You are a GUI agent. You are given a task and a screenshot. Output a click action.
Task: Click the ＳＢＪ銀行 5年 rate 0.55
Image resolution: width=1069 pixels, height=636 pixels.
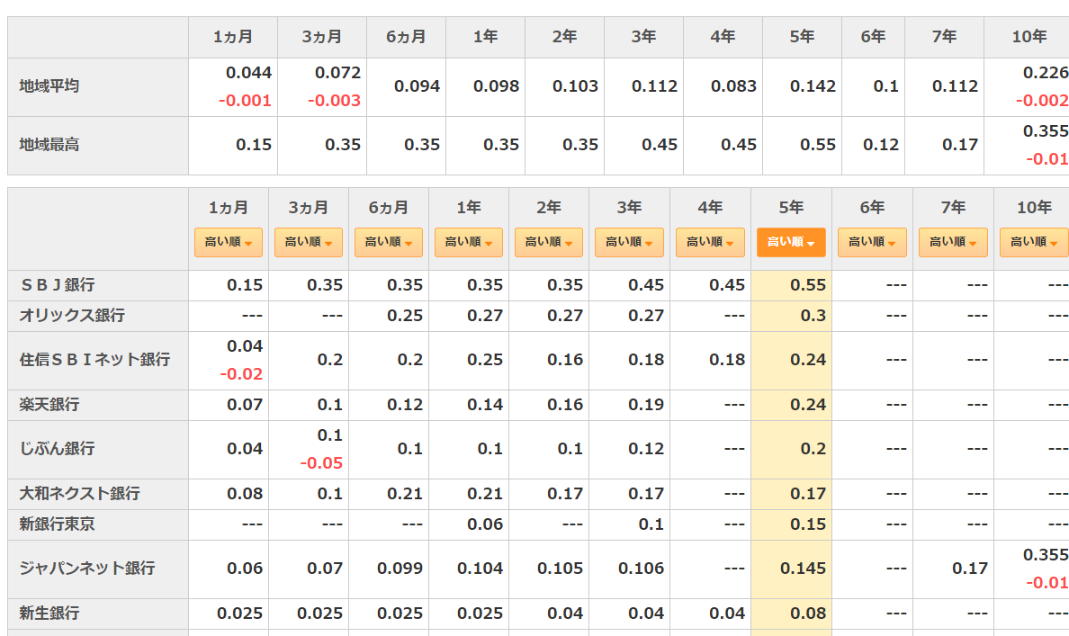(808, 285)
